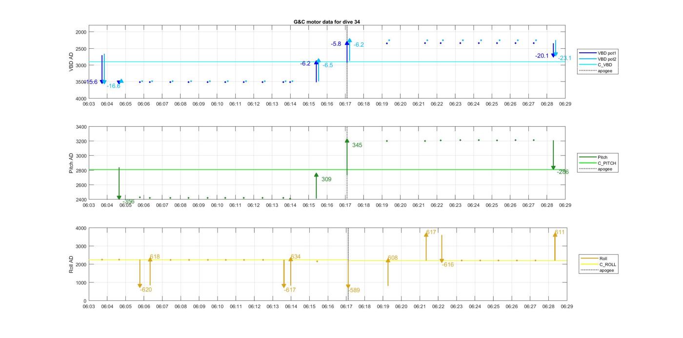Click the '309' pitch data label
This screenshot has height=338, width=683.
coord(326,179)
